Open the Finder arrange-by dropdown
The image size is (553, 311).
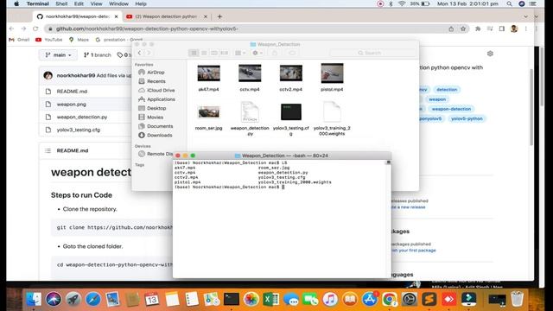coord(240,53)
